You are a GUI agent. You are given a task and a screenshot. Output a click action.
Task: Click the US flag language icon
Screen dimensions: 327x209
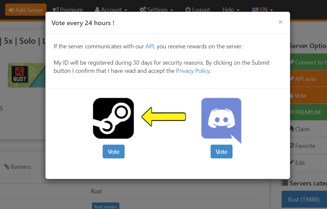click(255, 10)
